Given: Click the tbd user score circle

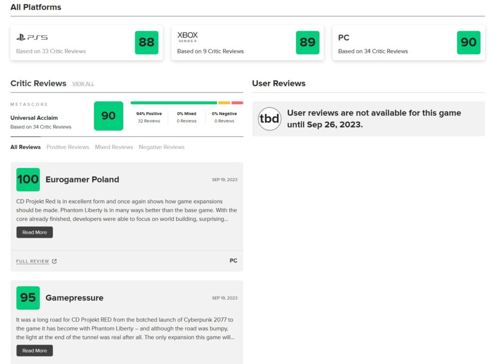Looking at the screenshot, I should point(269,119).
